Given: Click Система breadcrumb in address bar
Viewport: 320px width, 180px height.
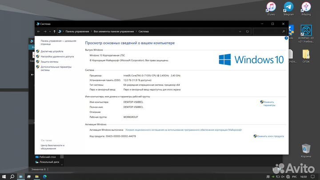Looking at the screenshot, I should [144, 32].
